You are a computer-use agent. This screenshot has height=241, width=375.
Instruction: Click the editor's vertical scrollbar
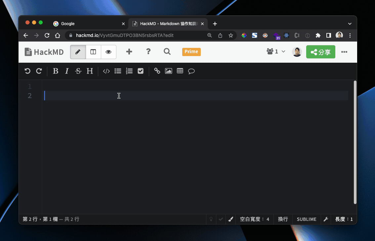click(x=355, y=142)
